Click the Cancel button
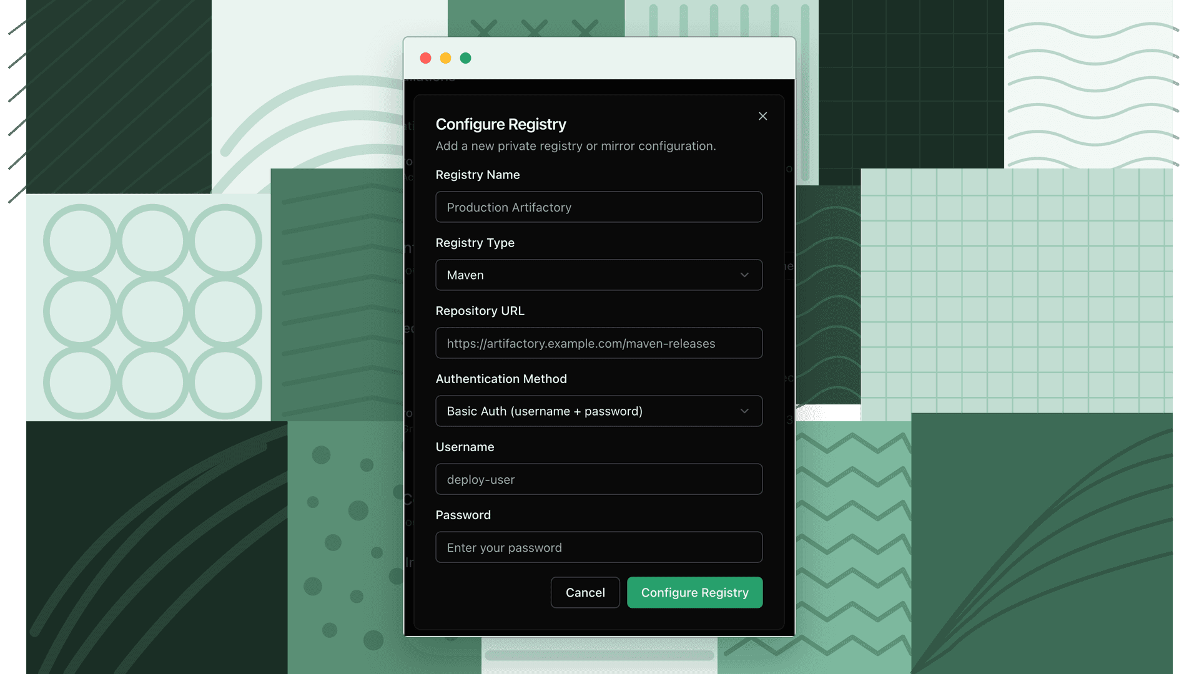This screenshot has height=674, width=1199. 585,592
